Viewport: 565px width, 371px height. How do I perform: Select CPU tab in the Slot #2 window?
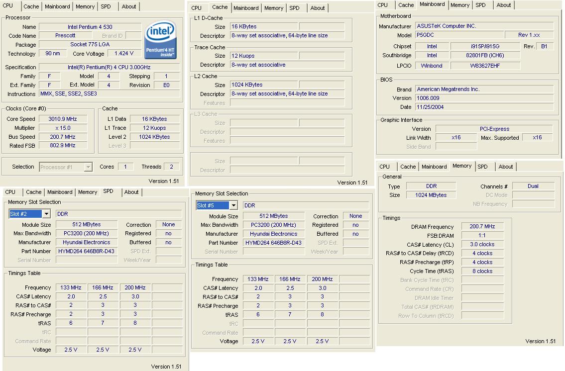point(10,192)
